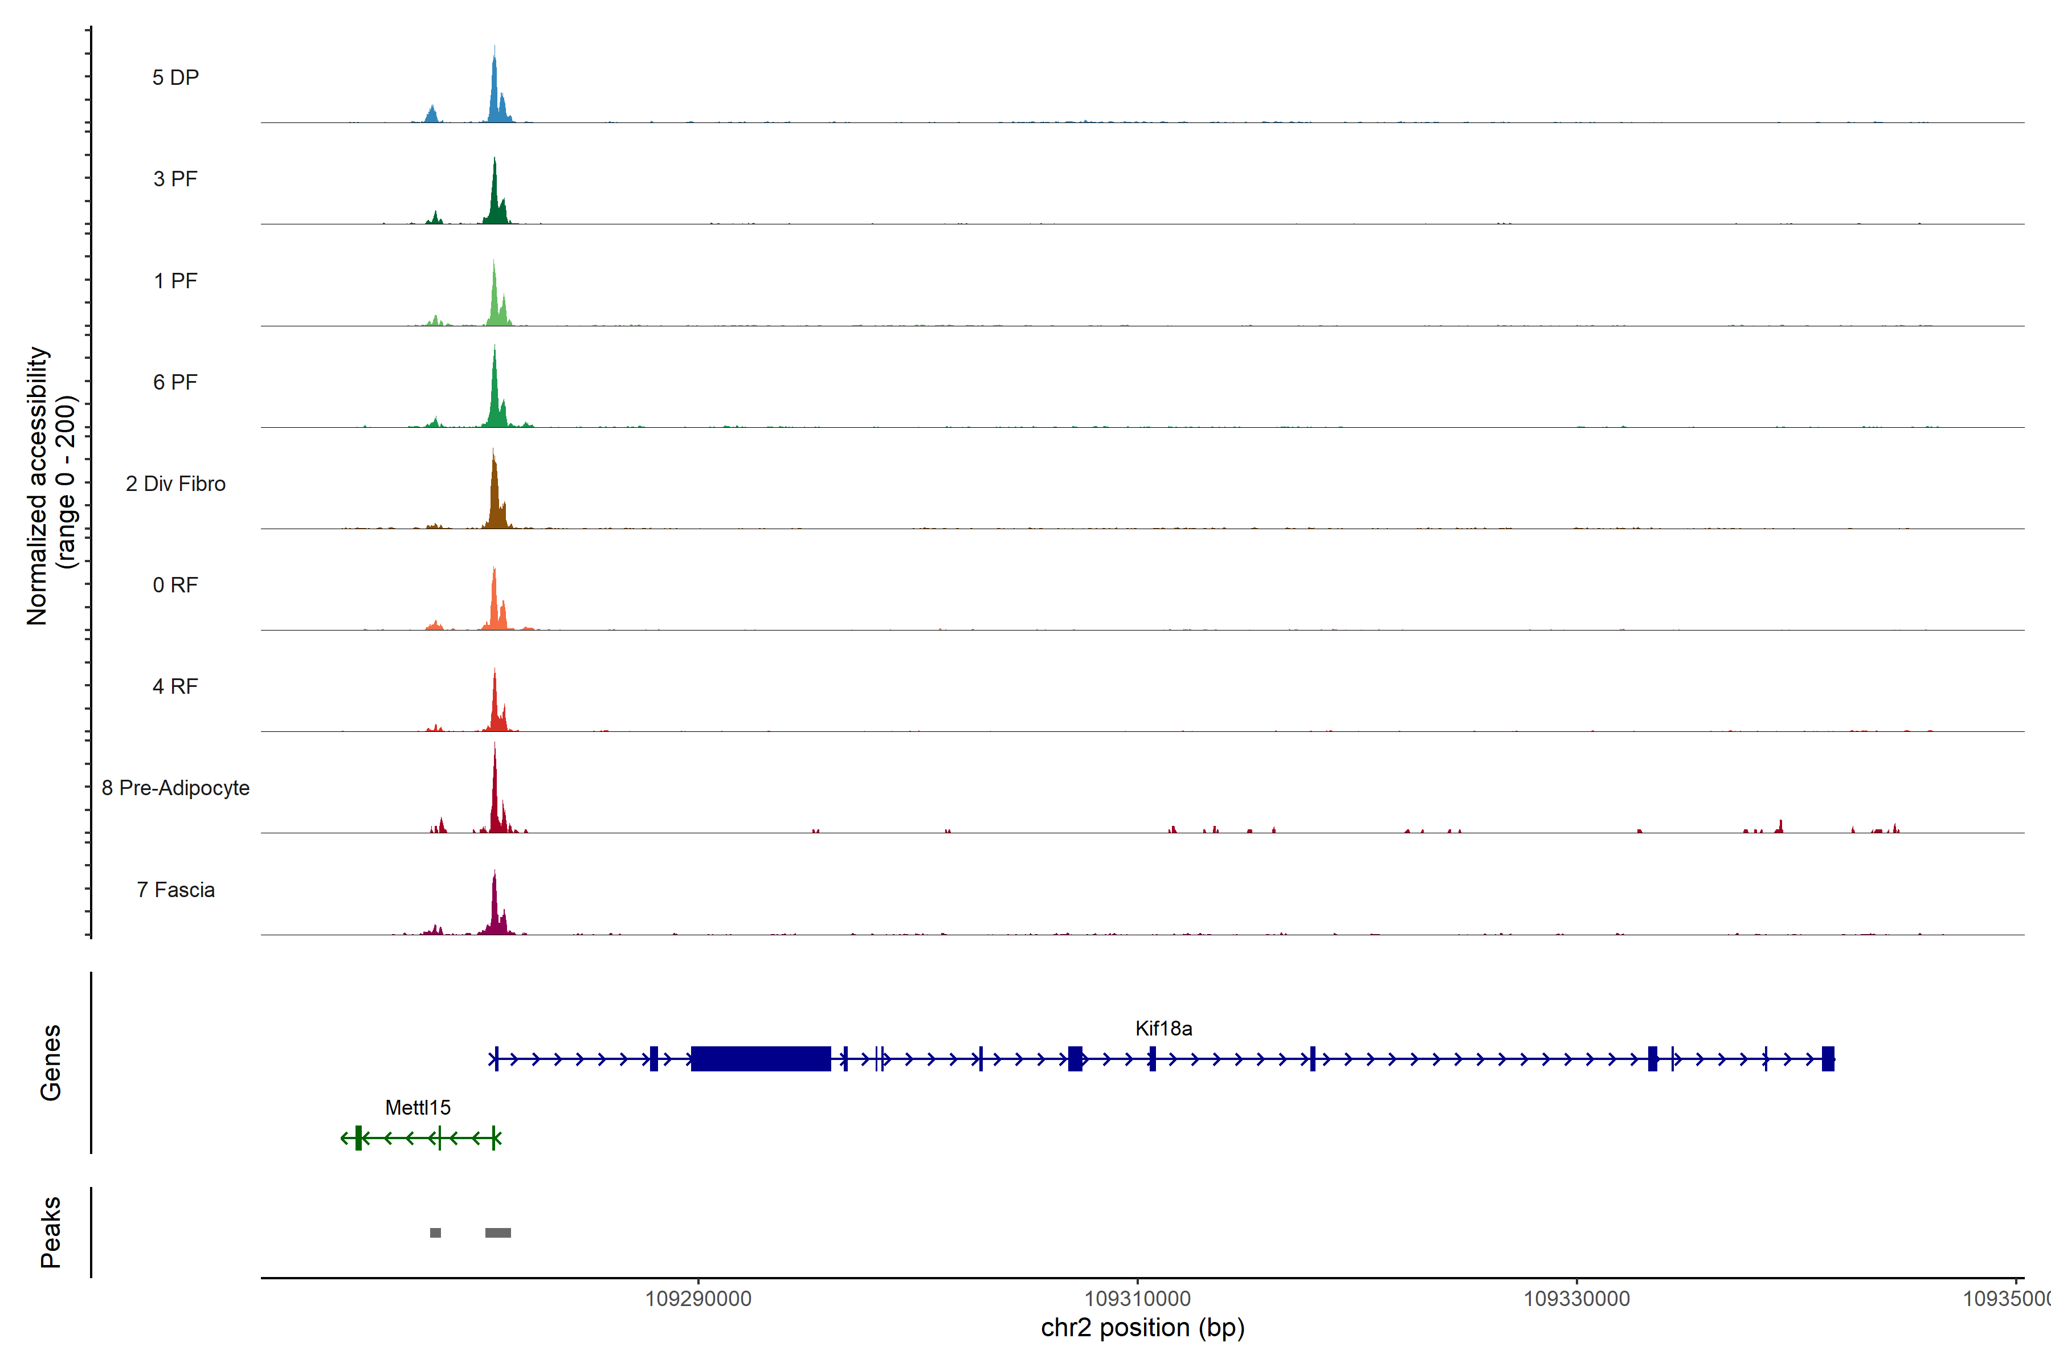Click the 109330000 axis tick label
The width and height of the screenshot is (2051, 1367).
(x=1576, y=1299)
